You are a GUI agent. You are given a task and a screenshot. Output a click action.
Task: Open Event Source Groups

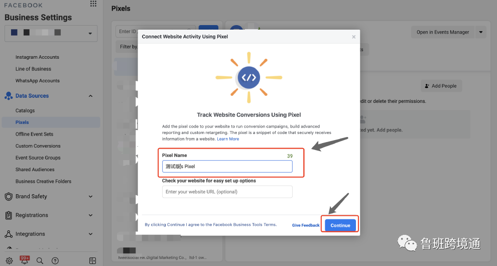click(x=38, y=158)
